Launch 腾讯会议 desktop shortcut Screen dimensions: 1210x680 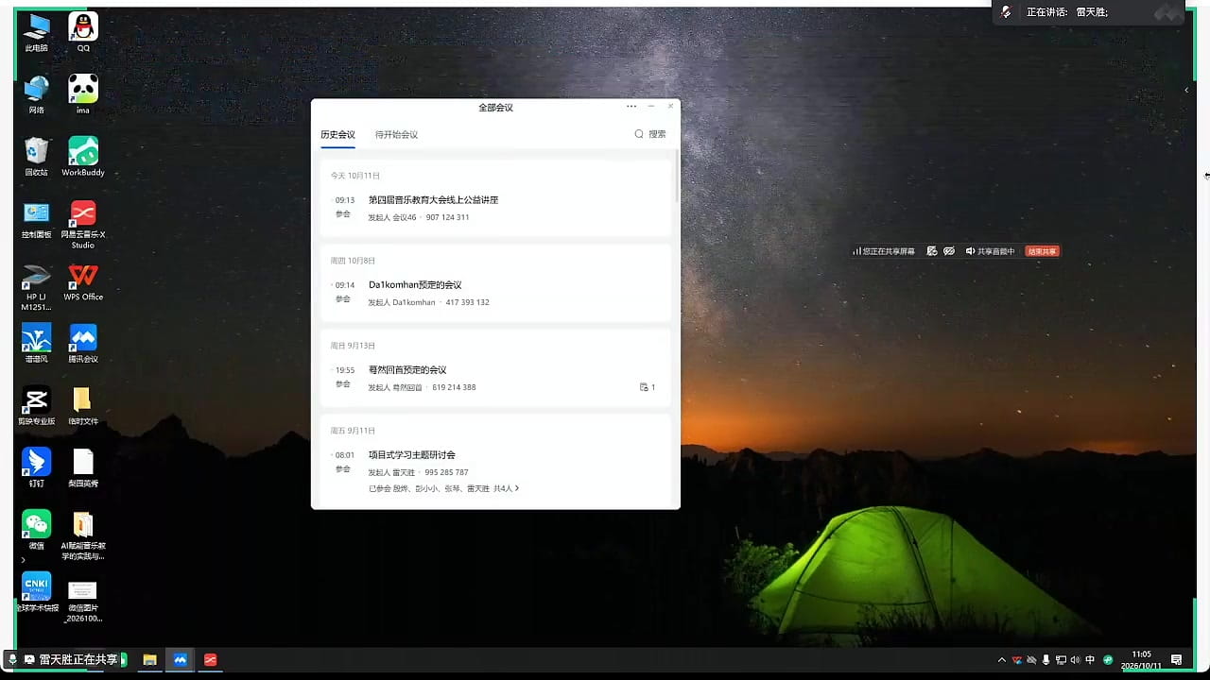coord(83,344)
